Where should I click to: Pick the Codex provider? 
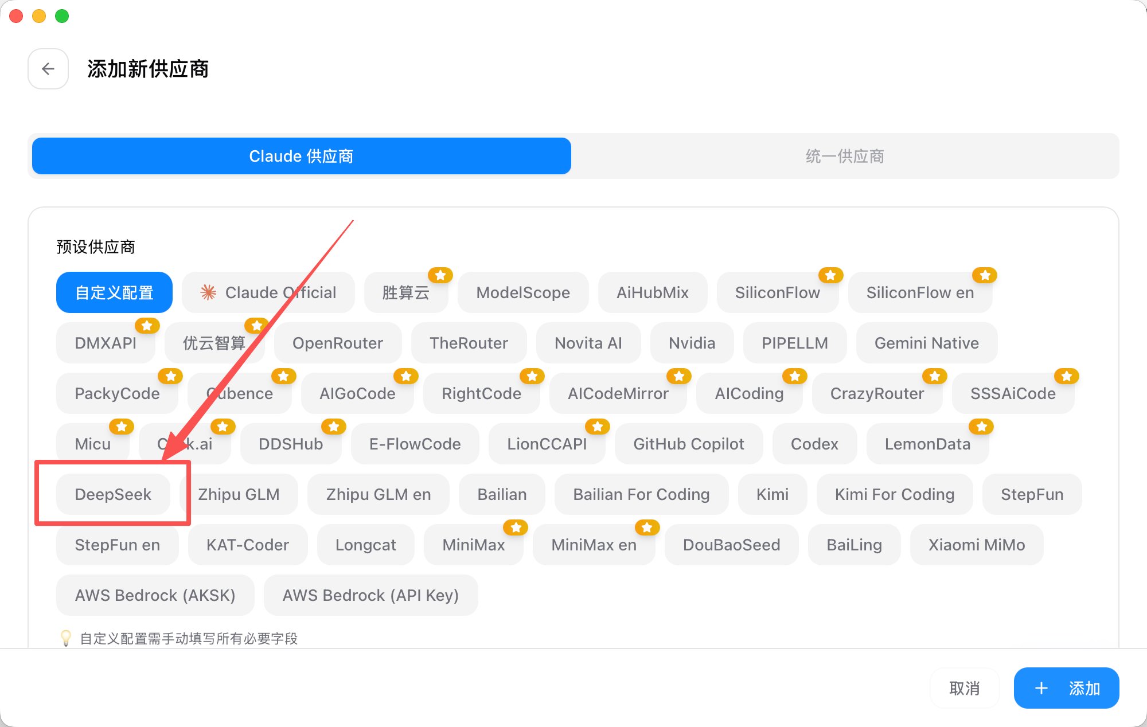[x=814, y=444]
